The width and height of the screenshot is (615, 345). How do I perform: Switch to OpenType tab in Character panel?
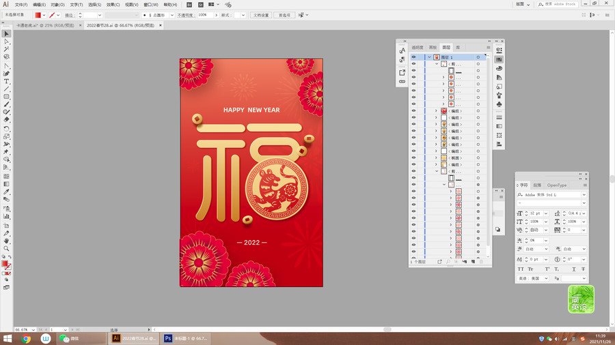(556, 185)
